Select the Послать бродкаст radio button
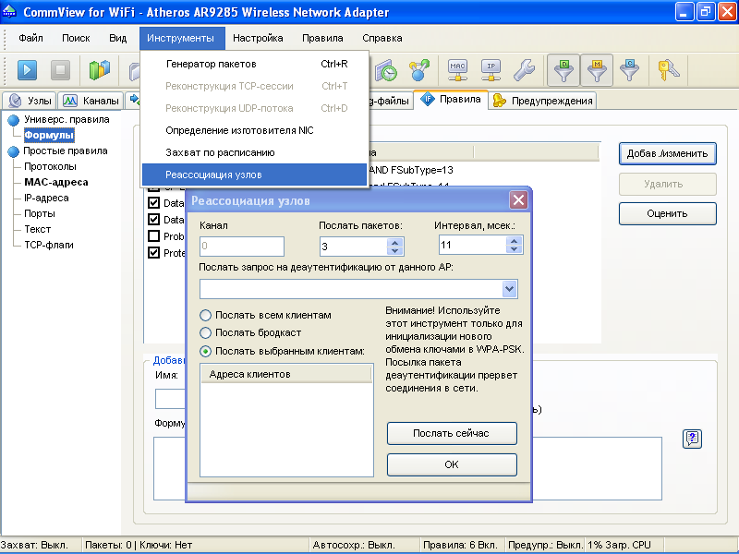This screenshot has height=554, width=739. point(205,333)
